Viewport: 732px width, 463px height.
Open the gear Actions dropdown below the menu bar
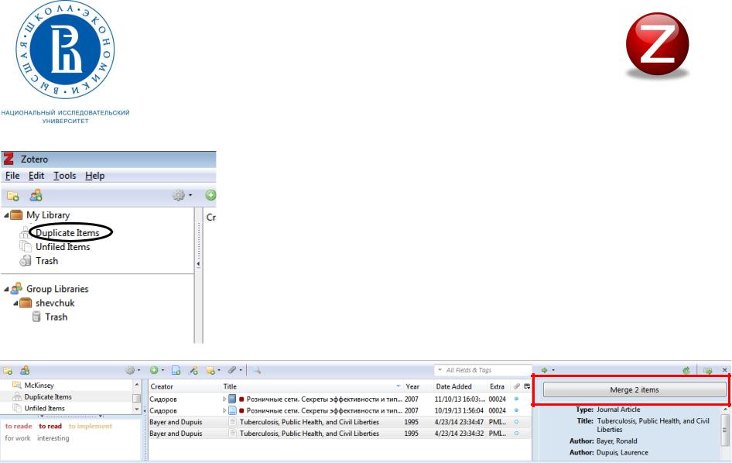182,195
